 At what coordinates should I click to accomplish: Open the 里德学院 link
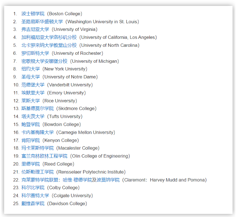(31, 164)
